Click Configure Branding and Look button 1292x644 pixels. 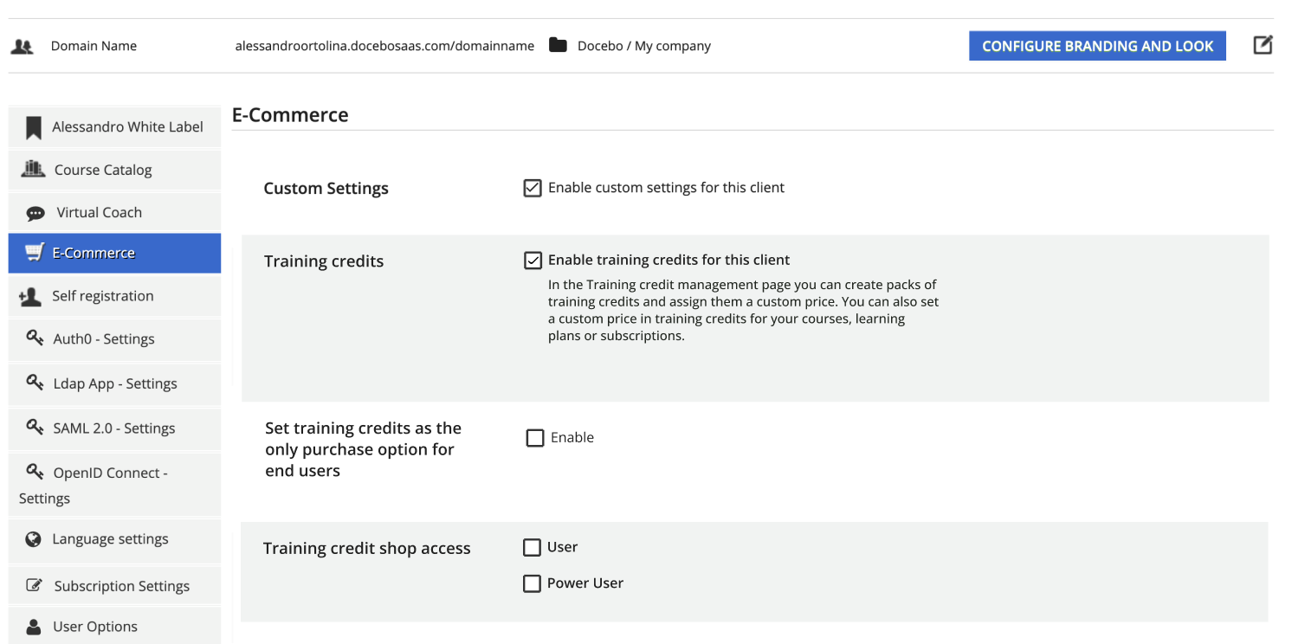(1097, 46)
